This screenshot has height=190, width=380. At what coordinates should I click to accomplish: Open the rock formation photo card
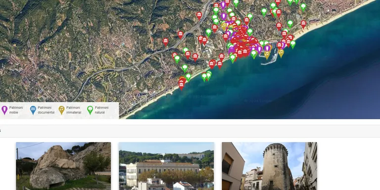(63, 166)
